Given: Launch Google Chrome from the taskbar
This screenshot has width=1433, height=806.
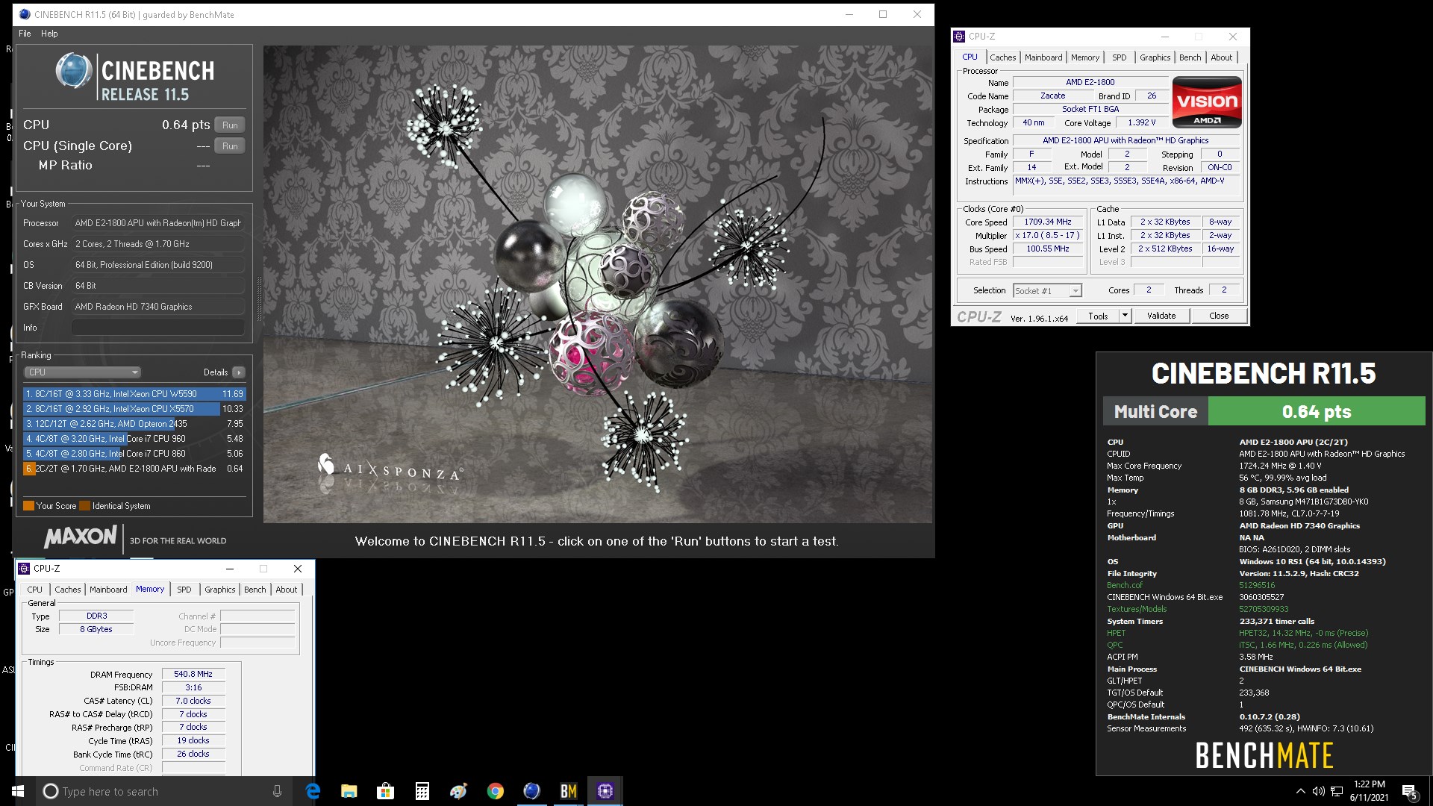Looking at the screenshot, I should [495, 791].
